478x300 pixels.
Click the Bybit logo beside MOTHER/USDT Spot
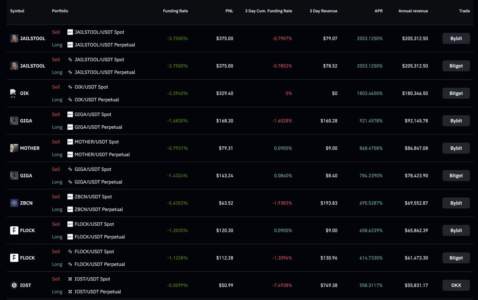70,142
